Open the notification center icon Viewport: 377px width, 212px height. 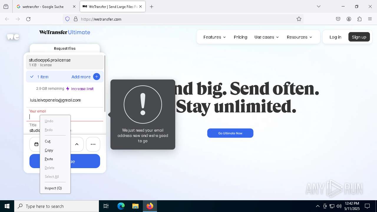tap(367, 206)
